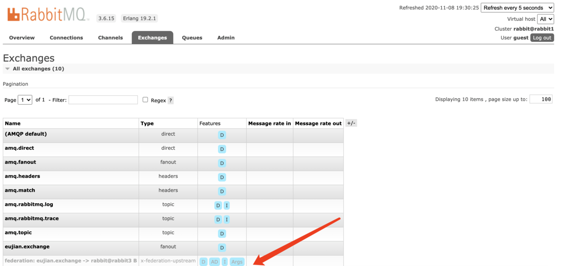Open the refresh interval dropdown

click(517, 8)
